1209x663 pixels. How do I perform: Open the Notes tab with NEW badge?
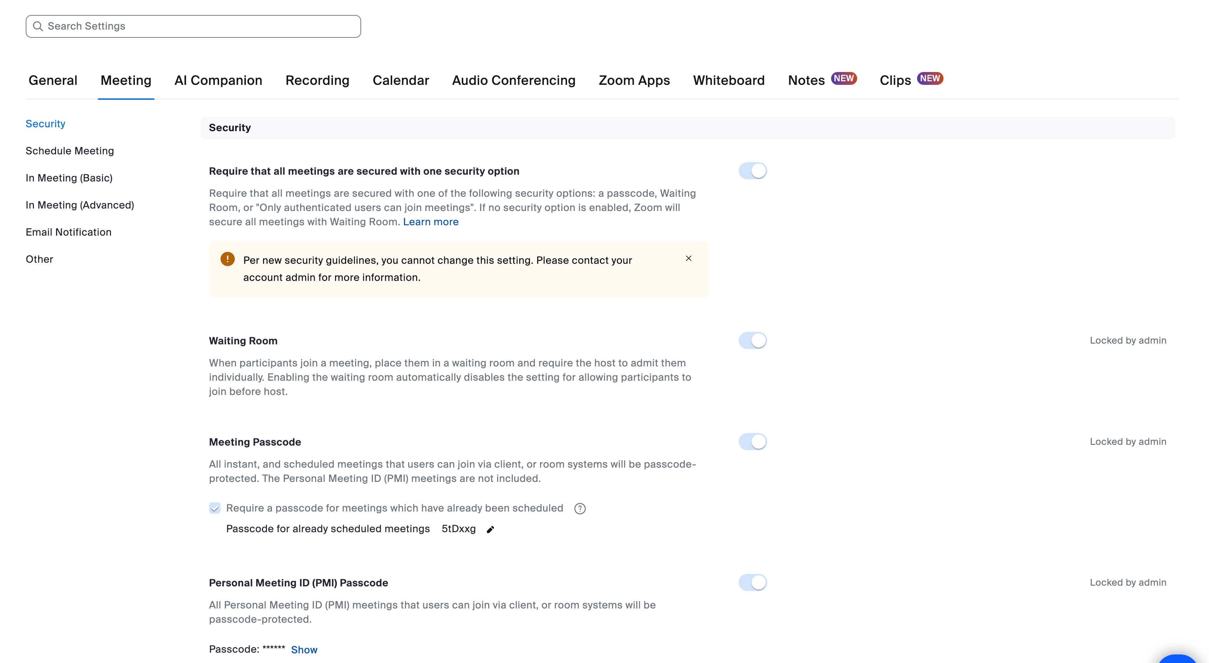tap(806, 80)
